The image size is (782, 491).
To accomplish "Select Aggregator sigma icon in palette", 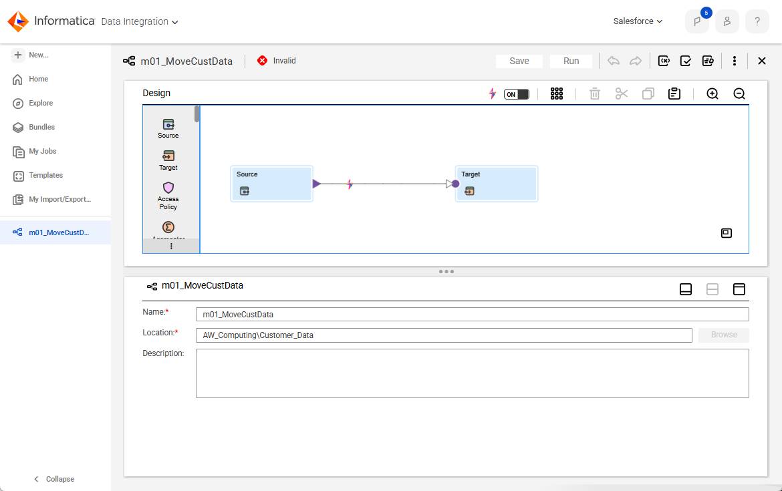I will [168, 227].
